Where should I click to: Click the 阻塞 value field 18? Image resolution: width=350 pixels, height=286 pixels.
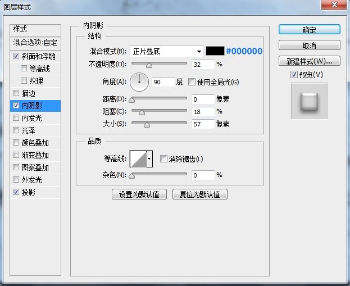(203, 112)
